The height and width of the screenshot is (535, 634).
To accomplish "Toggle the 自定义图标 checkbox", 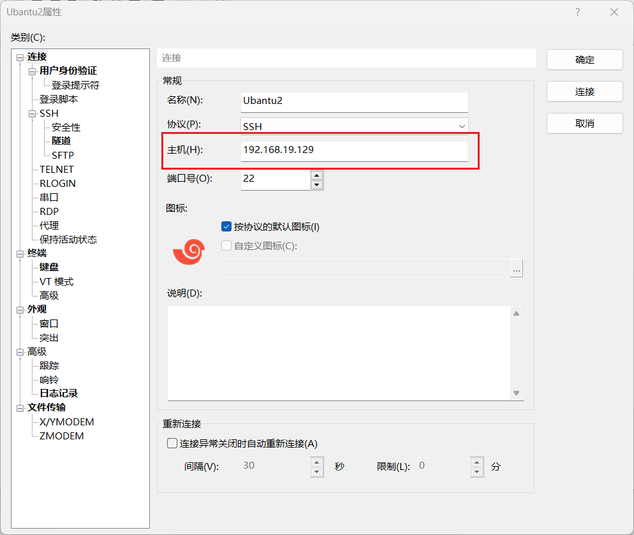I will (226, 246).
